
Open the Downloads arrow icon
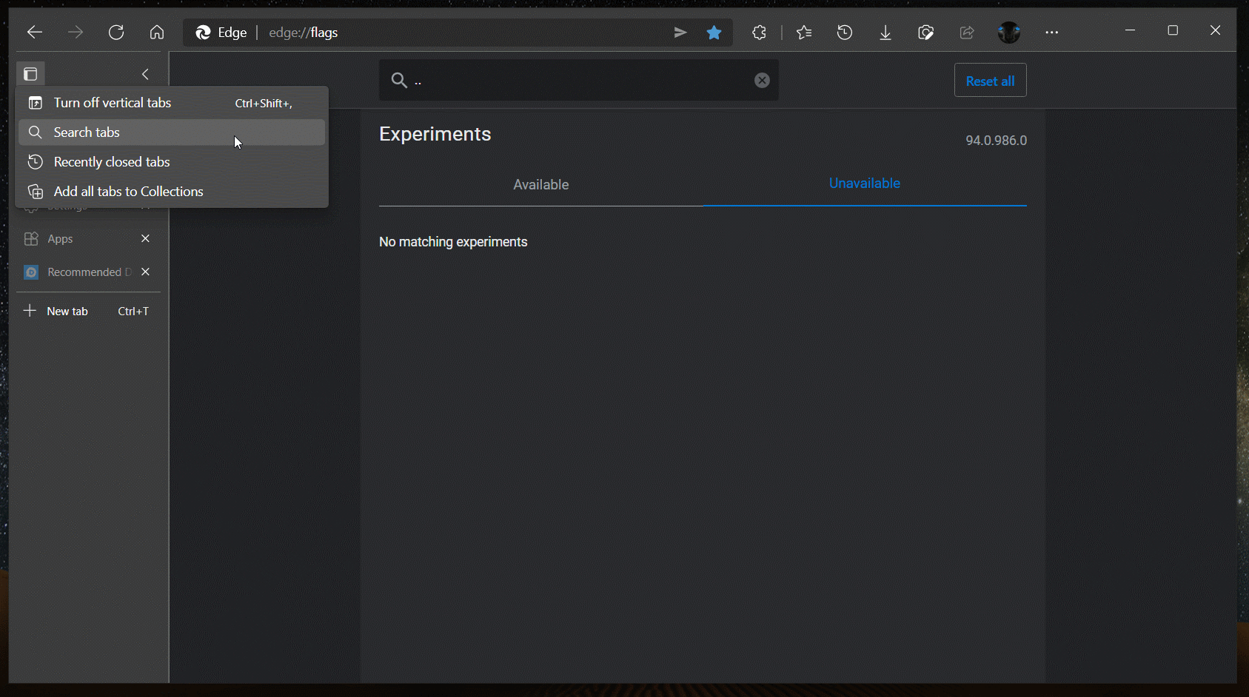click(885, 33)
